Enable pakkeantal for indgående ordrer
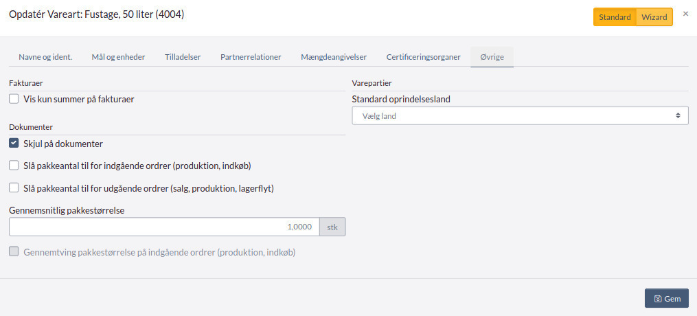 14,166
